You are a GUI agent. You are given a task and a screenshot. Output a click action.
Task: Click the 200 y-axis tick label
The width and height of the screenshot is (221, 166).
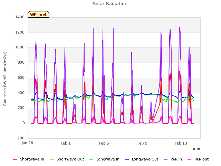coord(21,108)
